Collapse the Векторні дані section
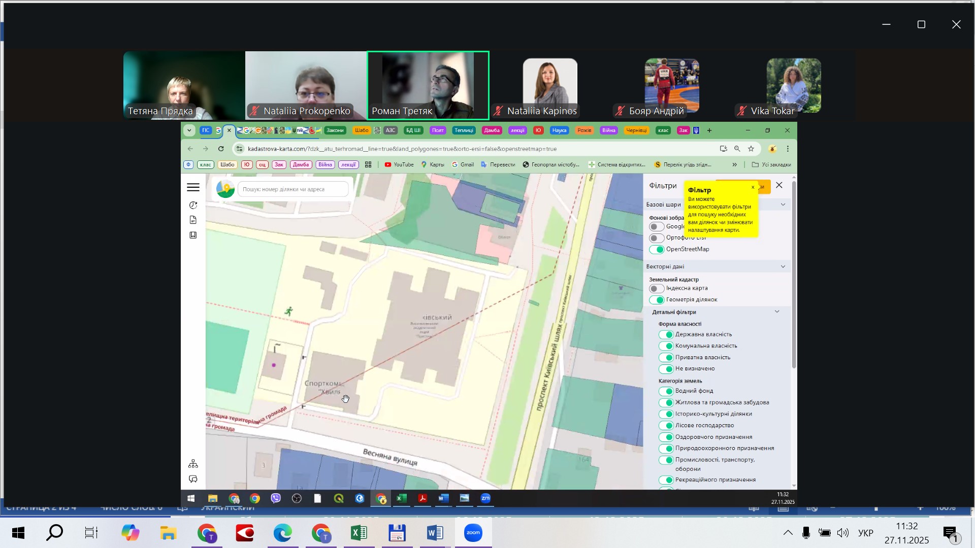The width and height of the screenshot is (975, 548). (783, 266)
